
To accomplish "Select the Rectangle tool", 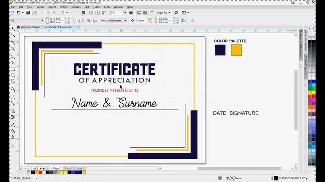I will (13, 69).
